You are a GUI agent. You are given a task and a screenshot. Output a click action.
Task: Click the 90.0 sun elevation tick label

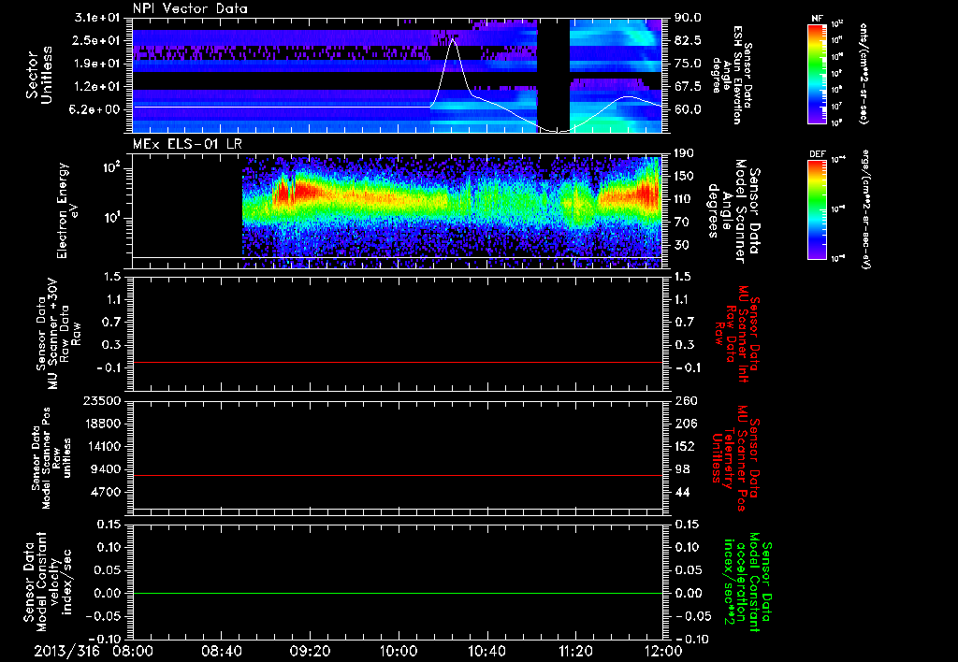pos(688,18)
